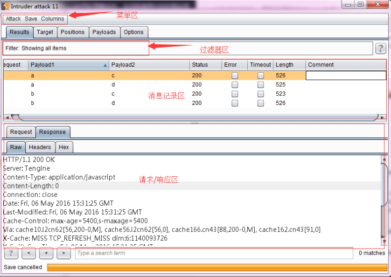This screenshot has width=391, height=277.
Task: Switch to the Positions tab
Action: (x=73, y=32)
